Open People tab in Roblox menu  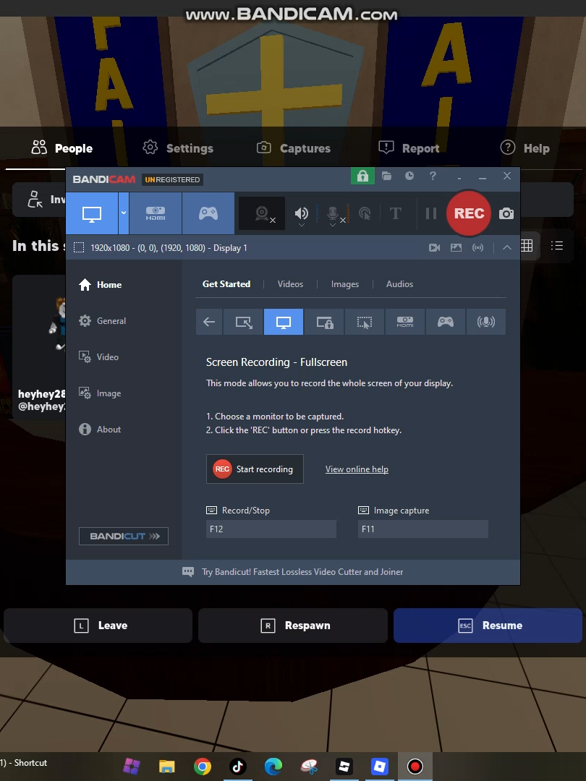[62, 148]
